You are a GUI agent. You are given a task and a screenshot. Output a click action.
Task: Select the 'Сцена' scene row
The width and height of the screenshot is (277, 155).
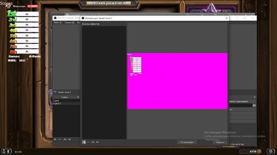coord(66,100)
